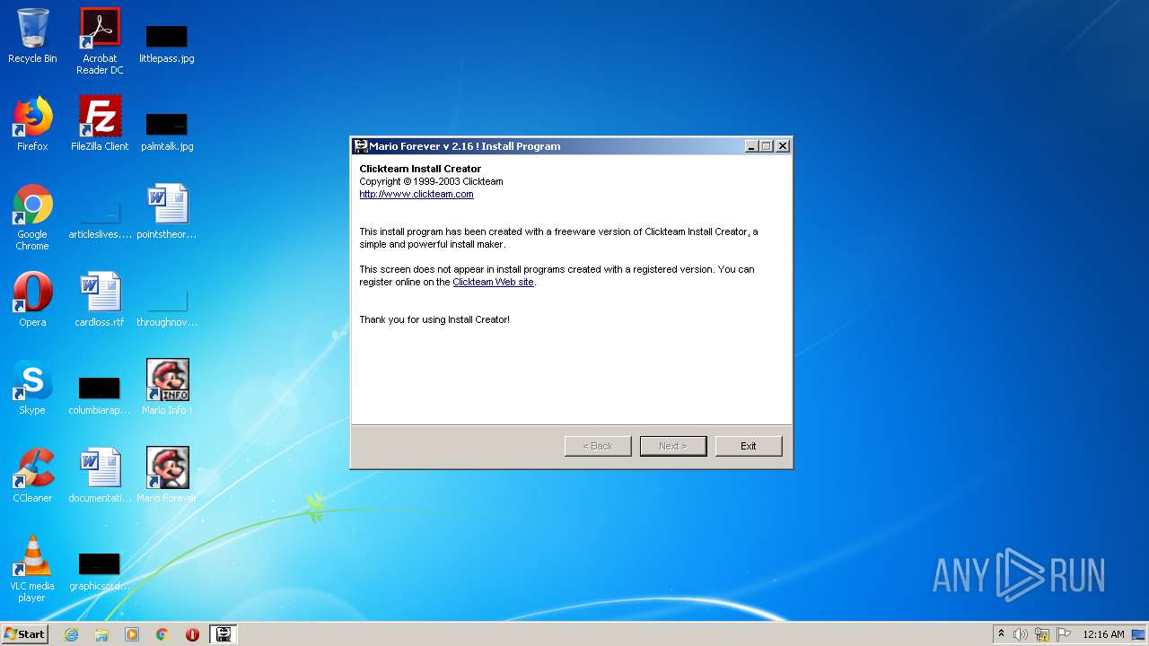Click the Back button in installer
Image resolution: width=1149 pixels, height=646 pixels.
[598, 446]
